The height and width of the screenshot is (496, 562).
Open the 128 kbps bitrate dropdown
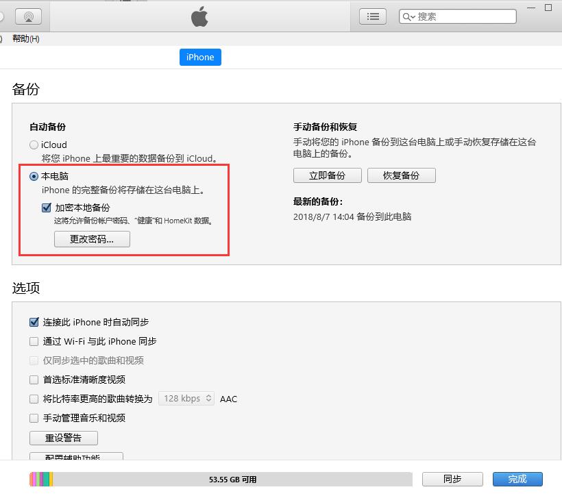pyautogui.click(x=186, y=399)
